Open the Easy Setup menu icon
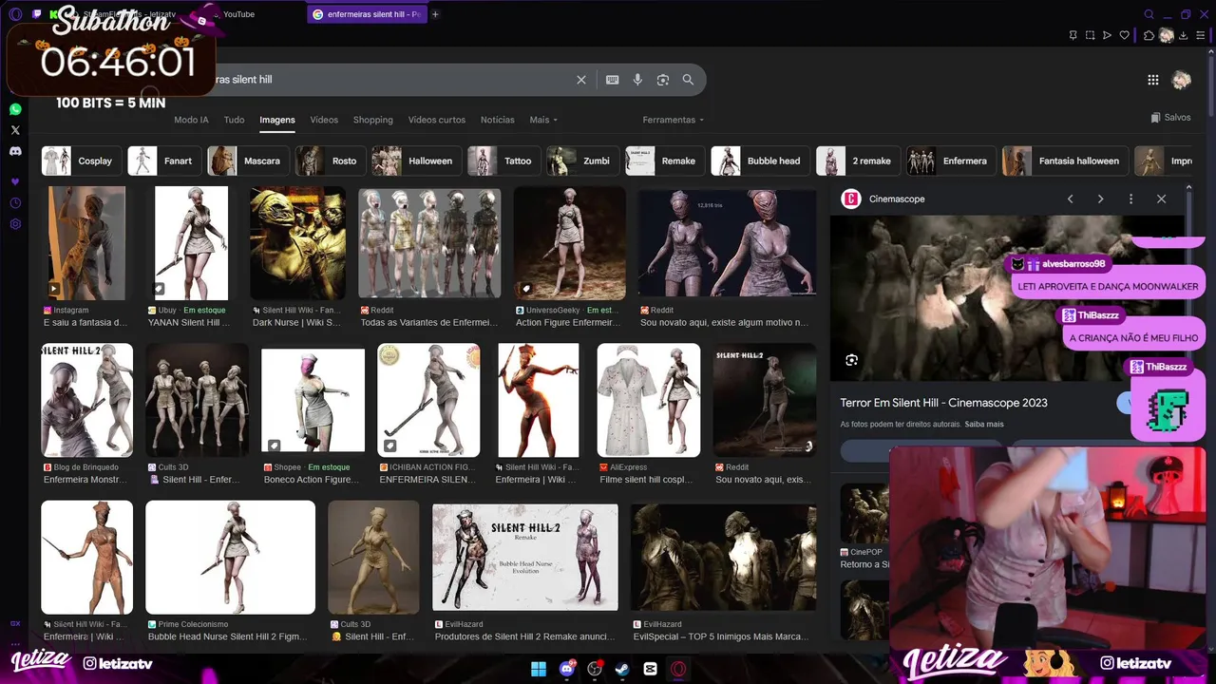Image resolution: width=1216 pixels, height=684 pixels. point(1201,36)
